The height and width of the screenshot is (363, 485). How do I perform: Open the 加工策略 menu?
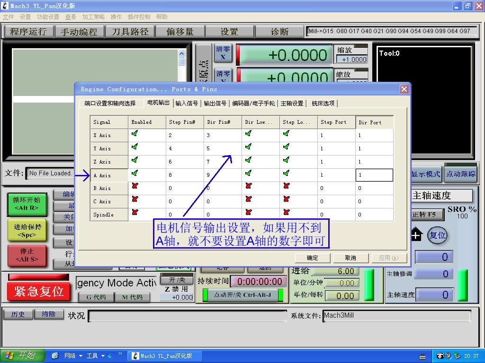click(x=93, y=17)
